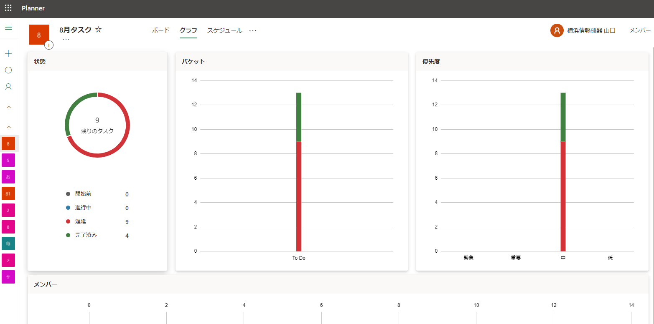Open the teal '毎' plan tile in sidebar
Image resolution: width=654 pixels, height=324 pixels.
[8, 244]
